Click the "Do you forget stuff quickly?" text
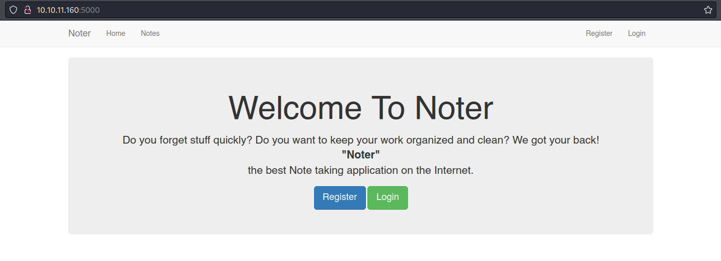 point(187,139)
